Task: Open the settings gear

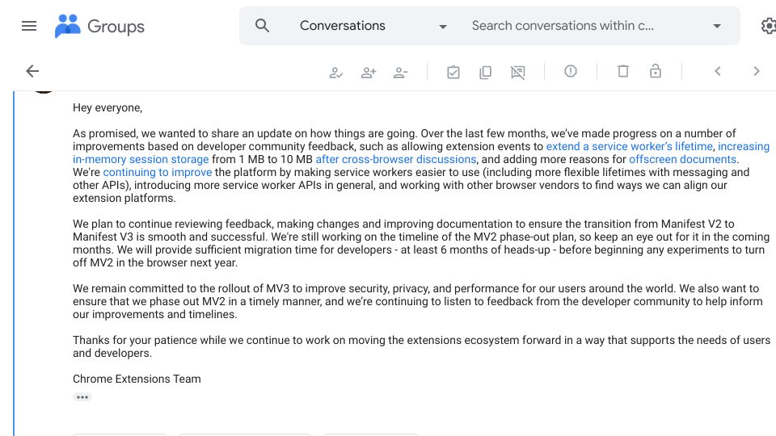Action: pyautogui.click(x=769, y=26)
